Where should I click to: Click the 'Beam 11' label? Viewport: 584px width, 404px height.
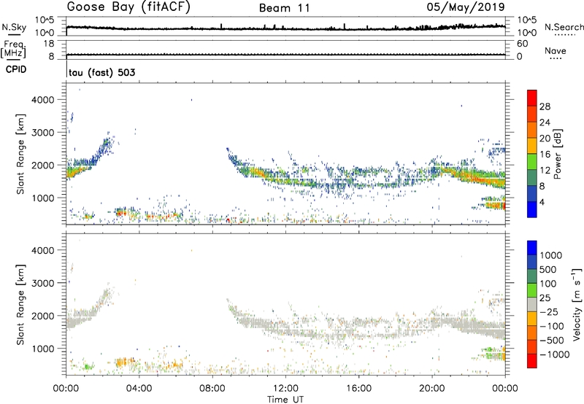tap(285, 8)
